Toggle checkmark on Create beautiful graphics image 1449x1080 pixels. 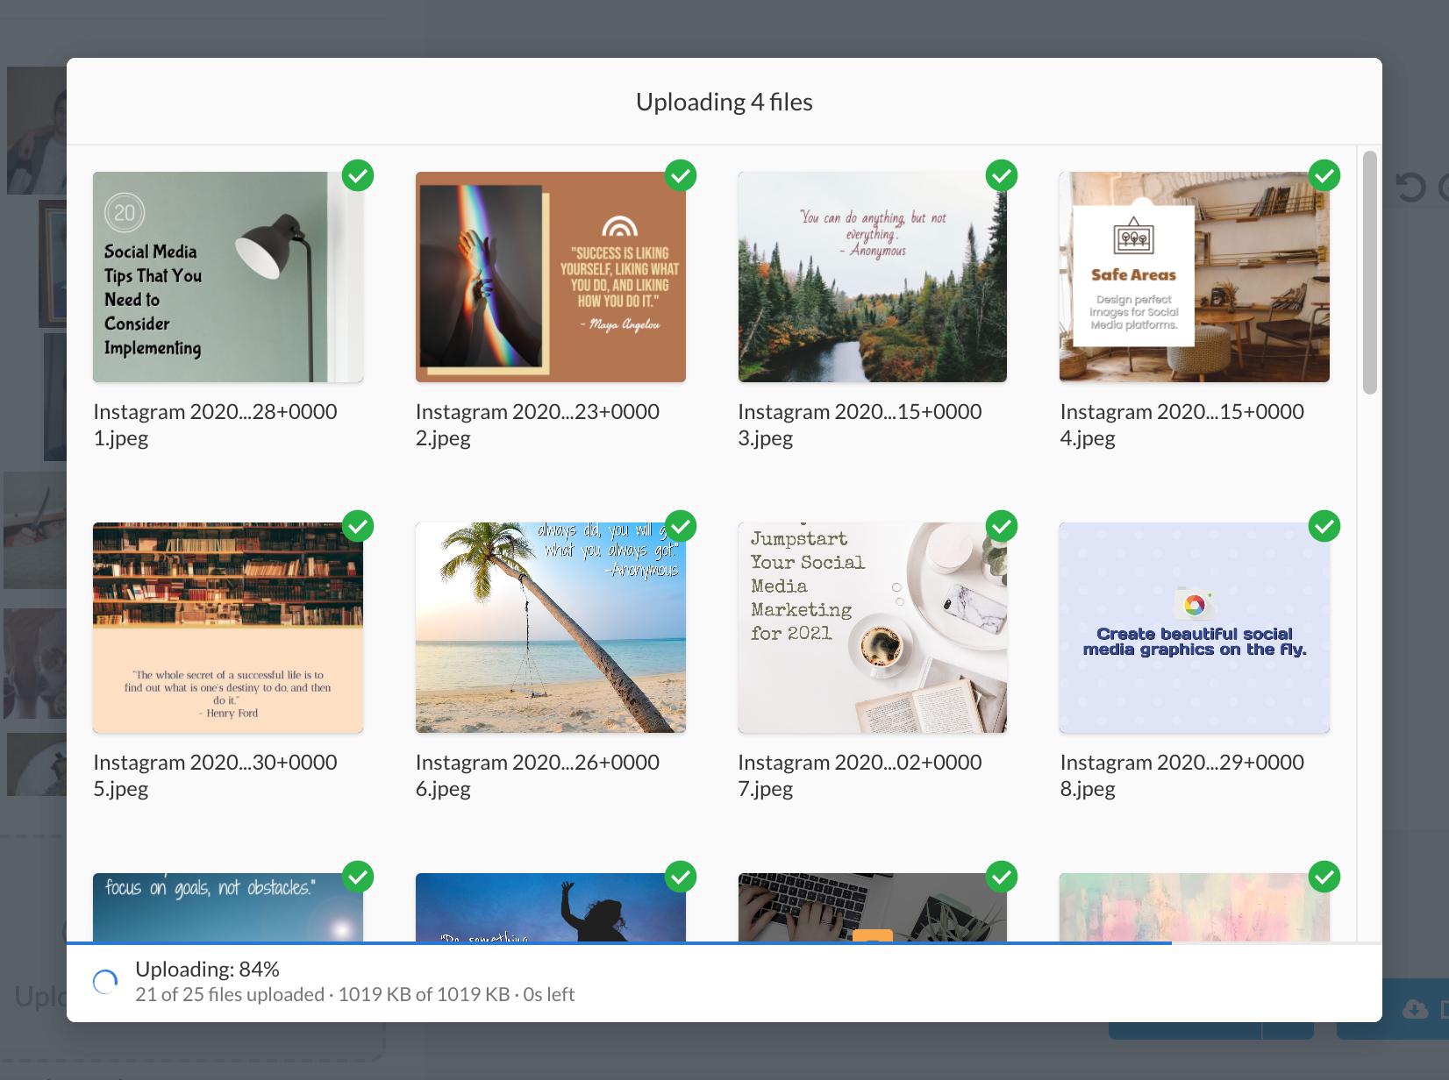pyautogui.click(x=1324, y=526)
